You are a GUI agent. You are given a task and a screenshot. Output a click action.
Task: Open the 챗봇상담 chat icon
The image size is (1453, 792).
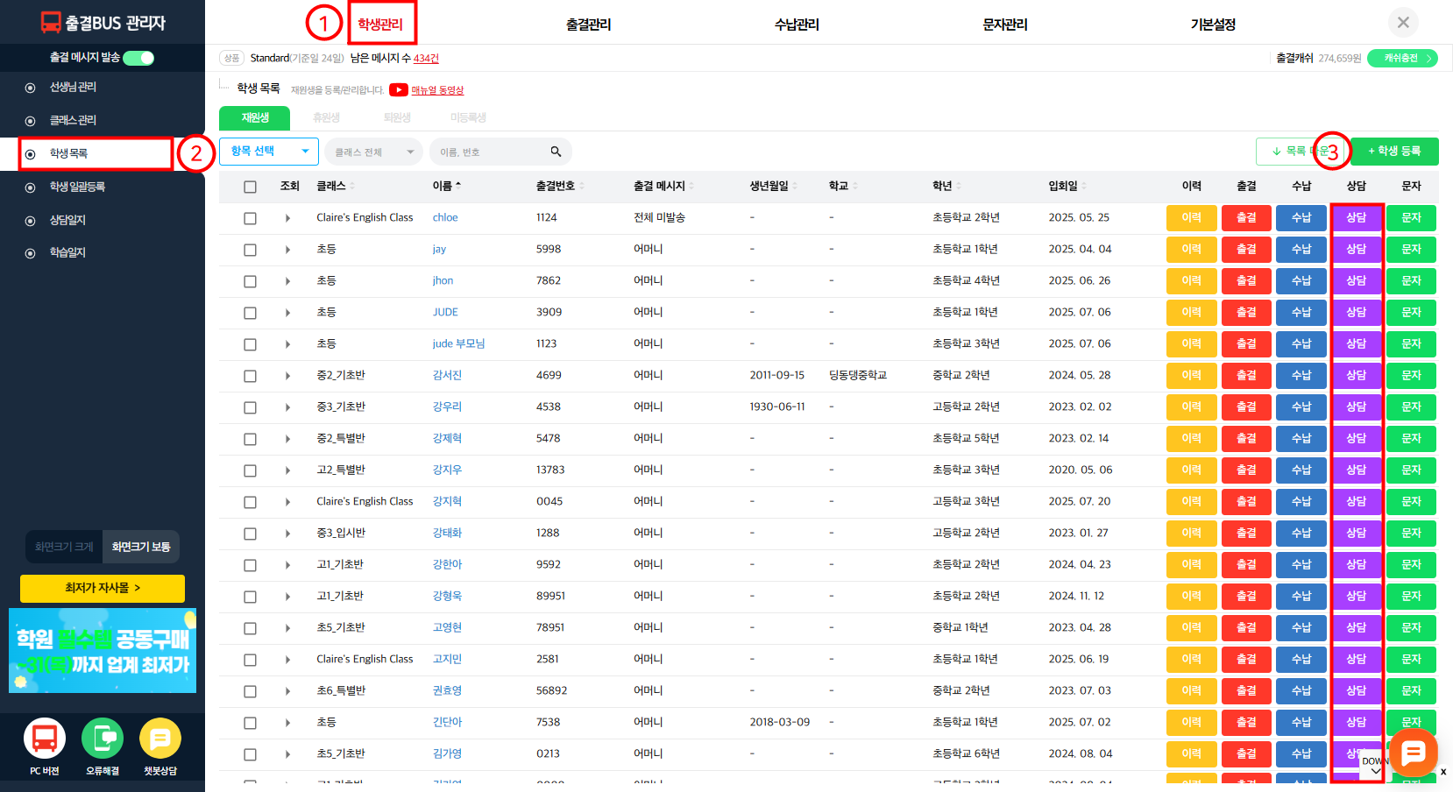tap(160, 739)
